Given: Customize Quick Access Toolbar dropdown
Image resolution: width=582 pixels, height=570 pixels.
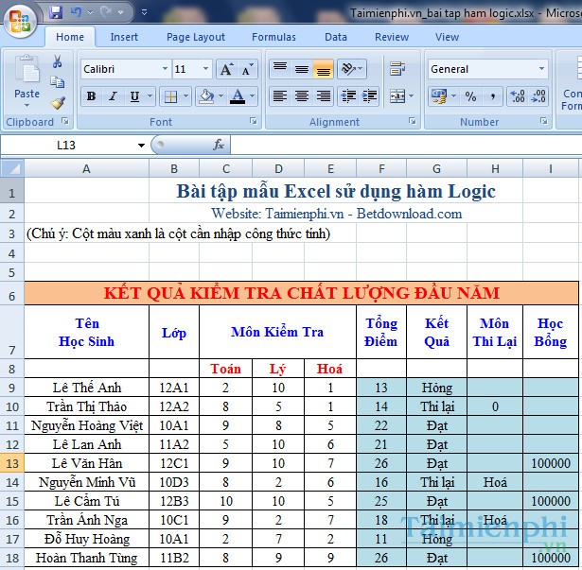Looking at the screenshot, I should click(145, 13).
